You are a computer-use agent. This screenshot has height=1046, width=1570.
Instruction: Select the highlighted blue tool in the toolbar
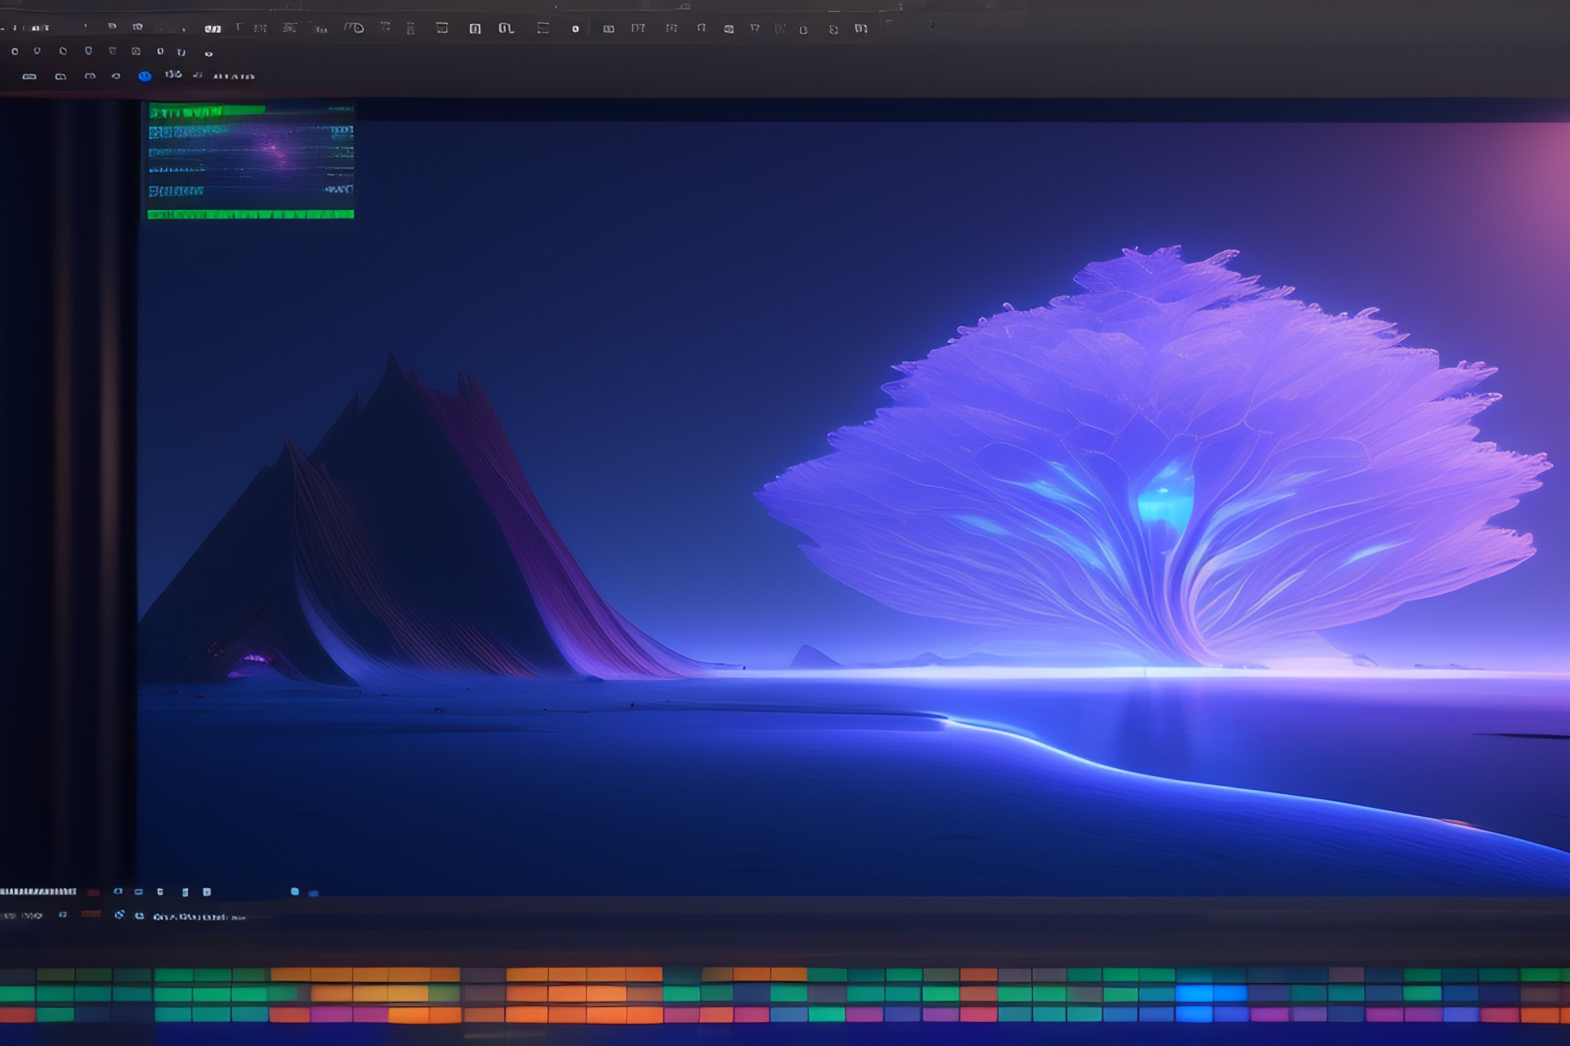pos(144,76)
